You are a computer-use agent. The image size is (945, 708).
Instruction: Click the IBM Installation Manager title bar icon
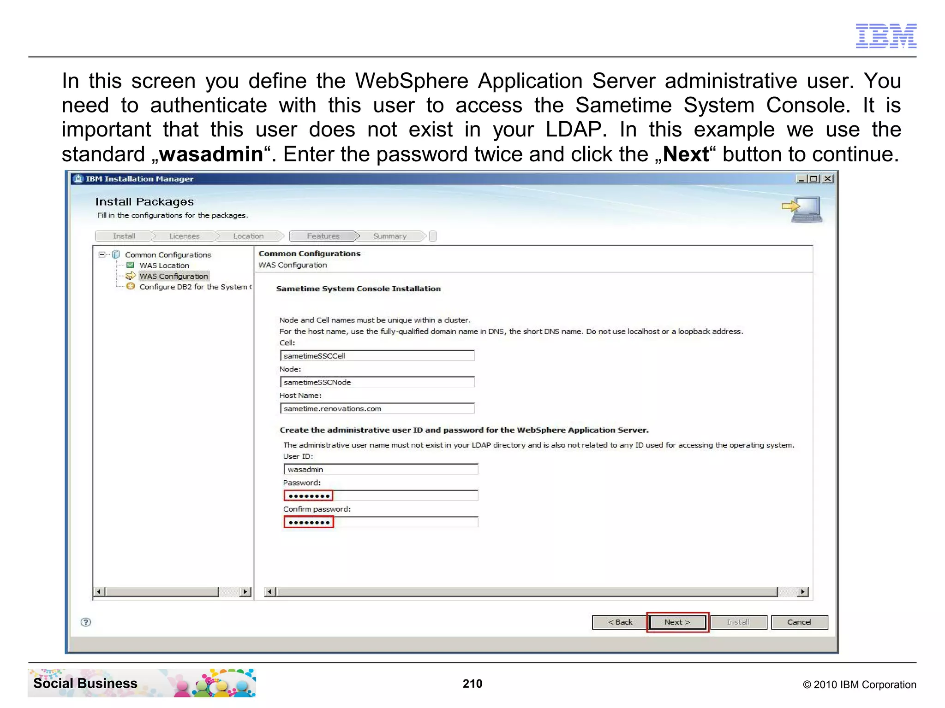[78, 179]
